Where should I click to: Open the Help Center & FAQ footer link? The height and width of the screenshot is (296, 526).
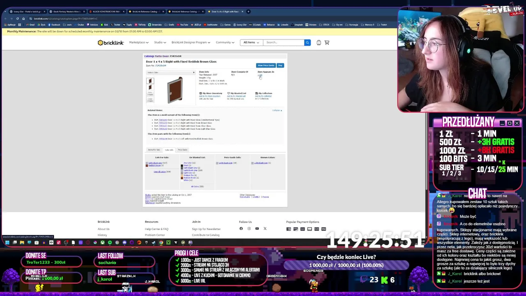[157, 229]
